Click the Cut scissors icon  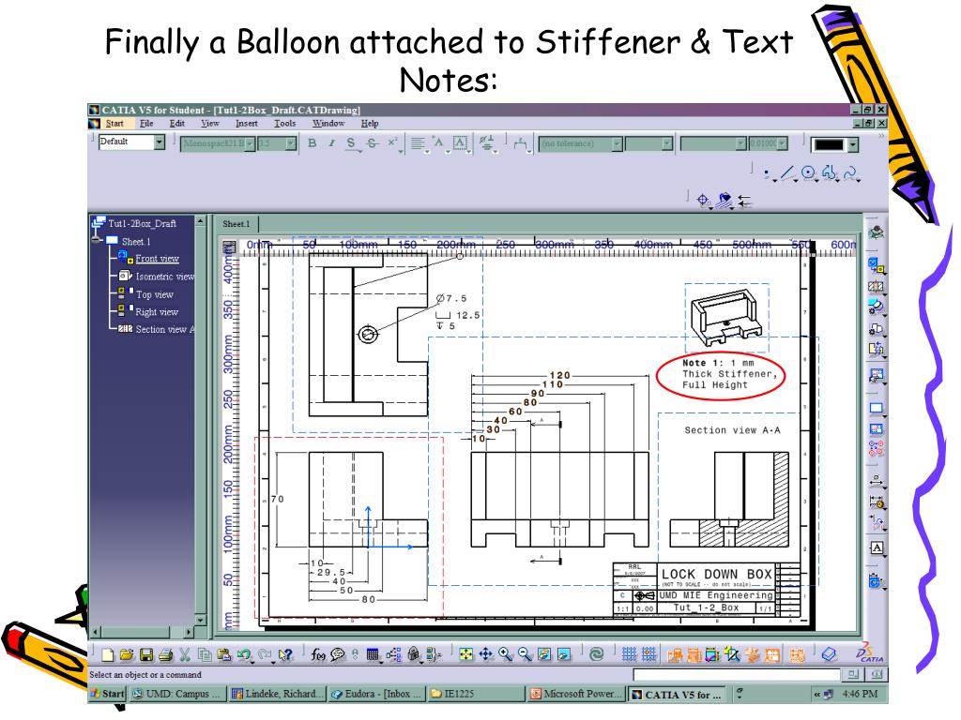(x=185, y=654)
